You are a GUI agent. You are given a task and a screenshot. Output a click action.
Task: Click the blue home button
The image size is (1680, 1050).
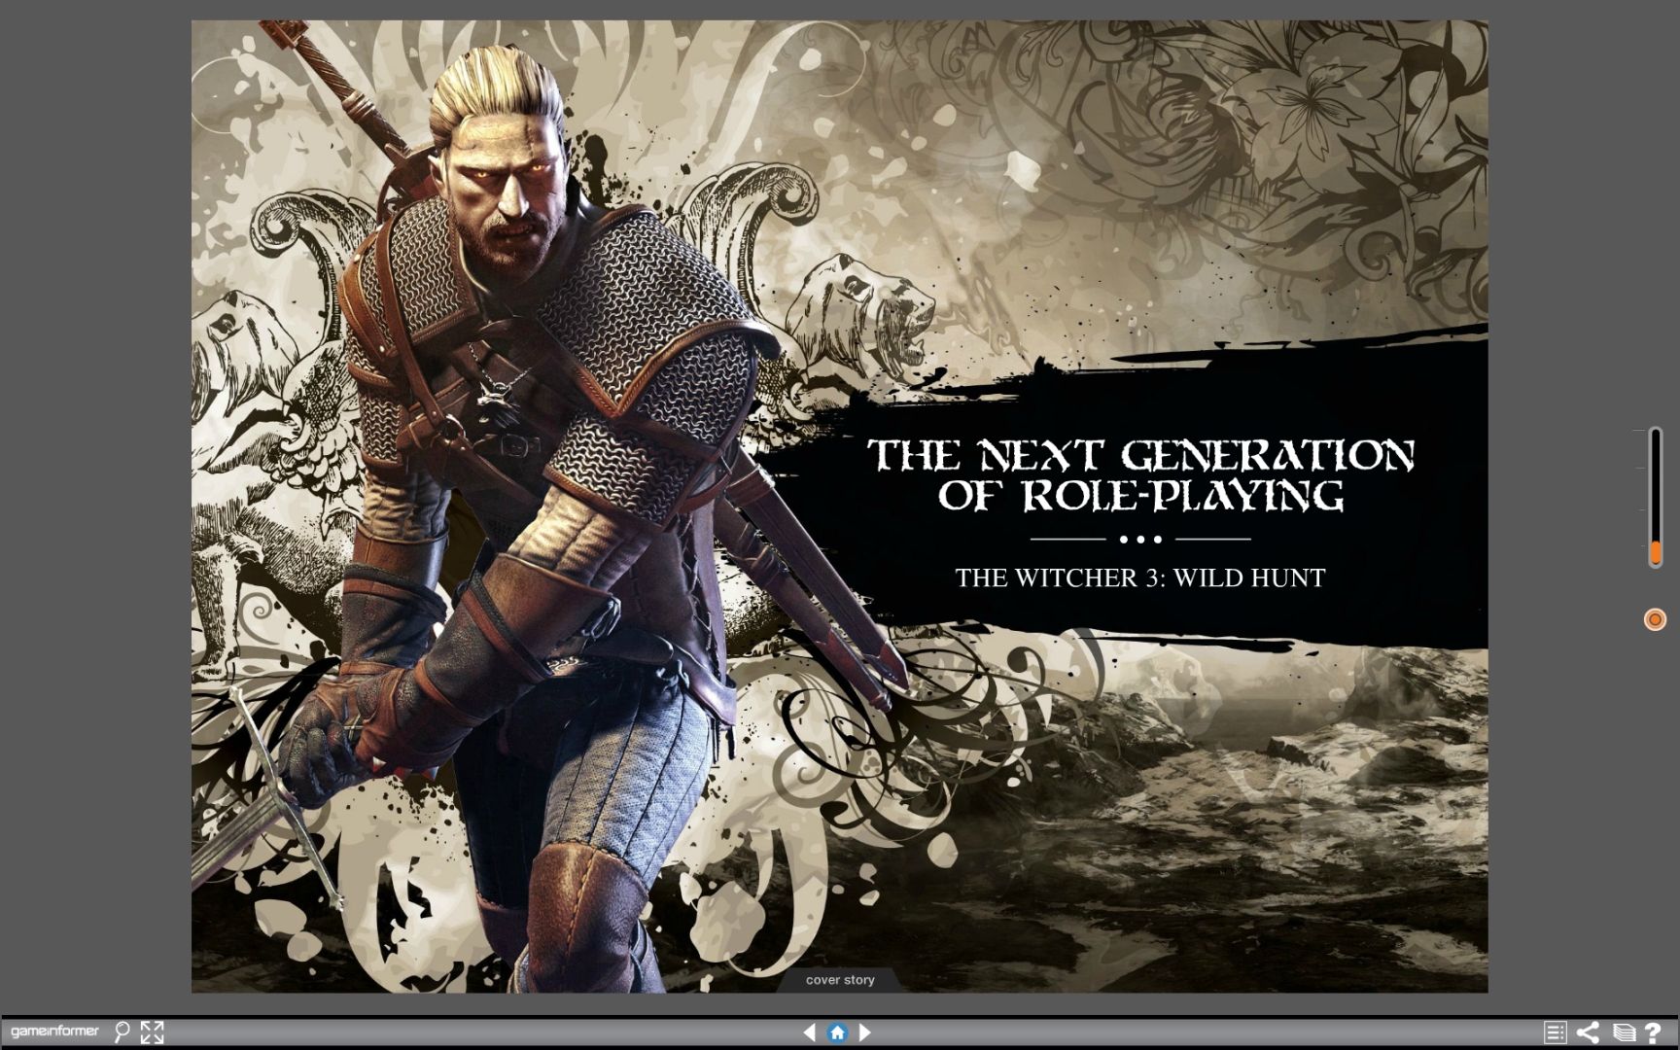click(x=837, y=1032)
